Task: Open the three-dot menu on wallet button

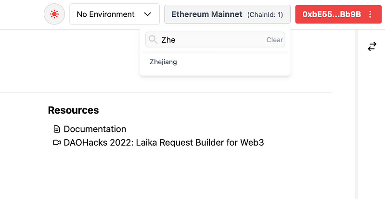Action: (x=370, y=14)
